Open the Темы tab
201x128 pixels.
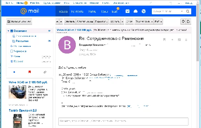(104, 12)
